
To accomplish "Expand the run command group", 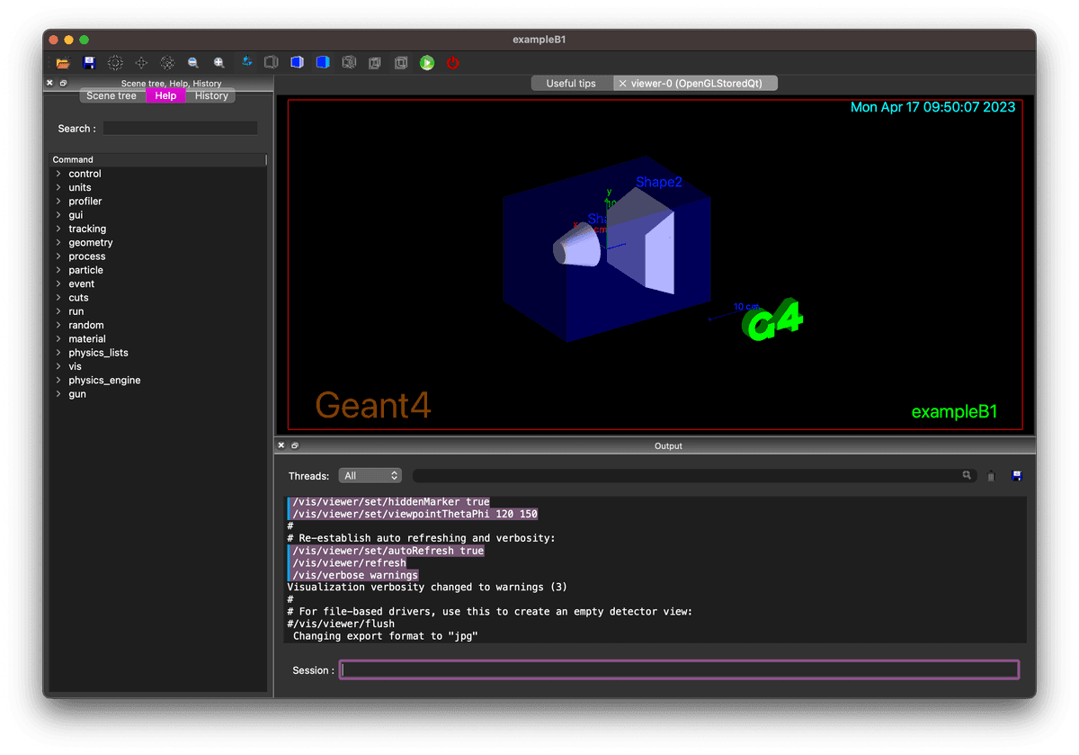I will 58,311.
